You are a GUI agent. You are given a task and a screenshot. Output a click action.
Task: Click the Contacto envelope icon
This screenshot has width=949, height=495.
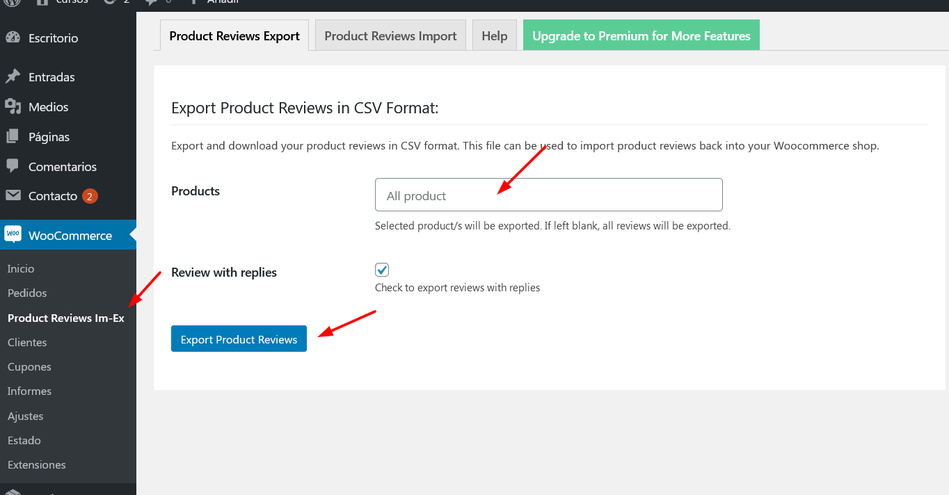(13, 195)
